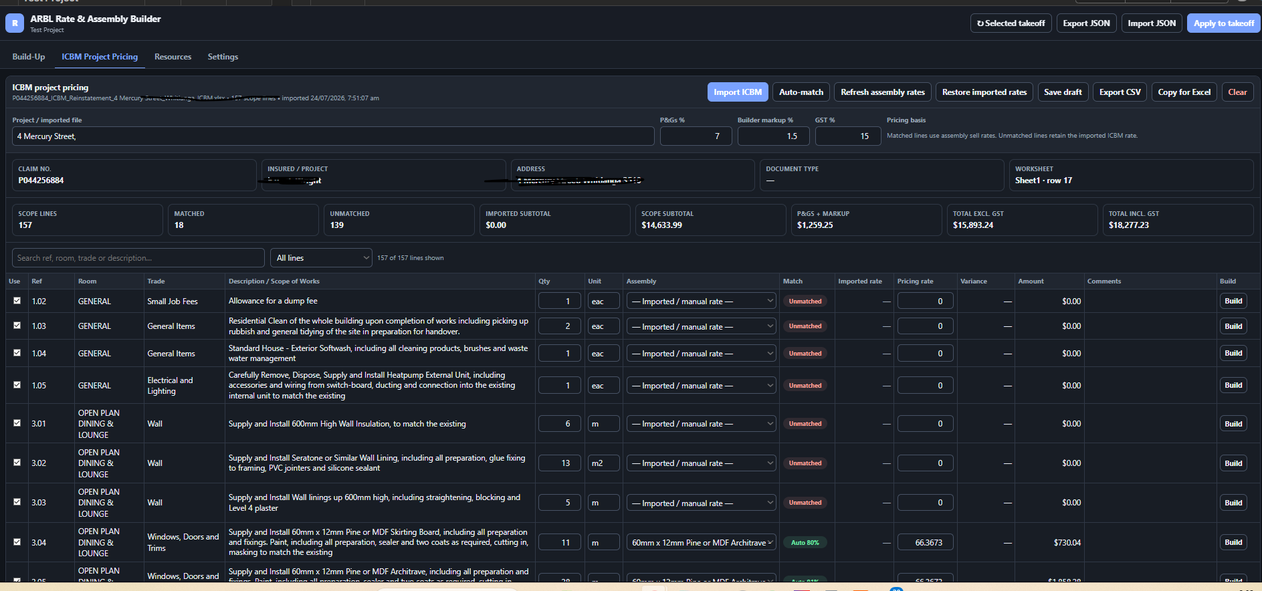The image size is (1262, 591).
Task: Open assembly dropdown for Wall Insulation line 3.01
Action: pyautogui.click(x=701, y=424)
